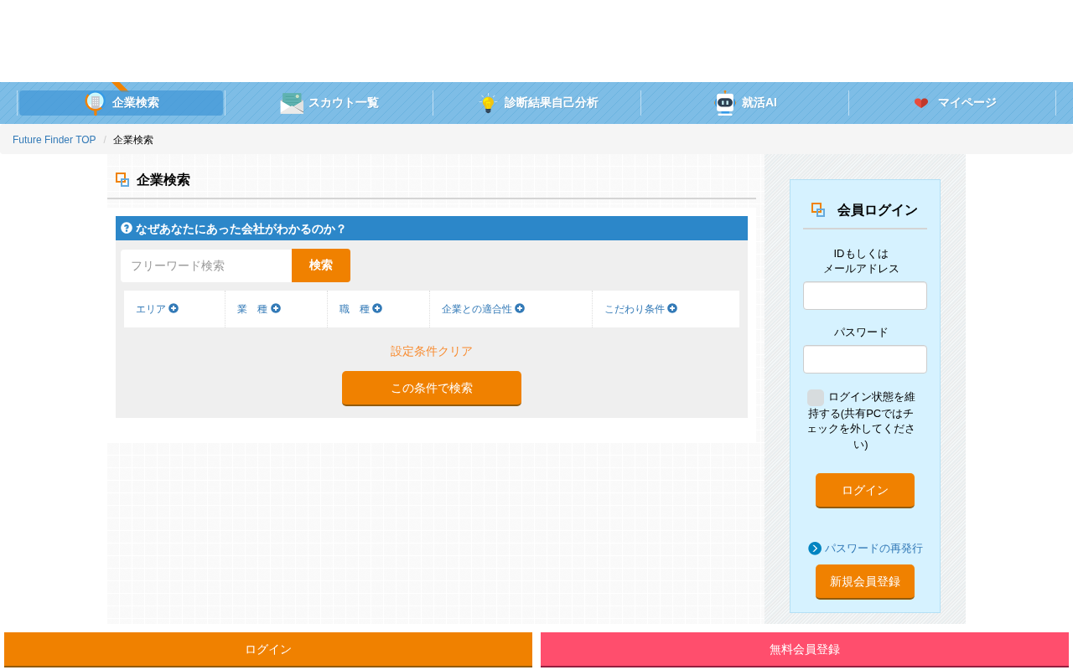Click the 設定条件クリア link
The height and width of the screenshot is (670, 1073).
[432, 352]
